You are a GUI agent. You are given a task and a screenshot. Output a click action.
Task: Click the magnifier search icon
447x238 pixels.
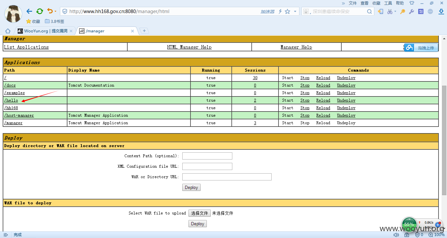tap(369, 11)
